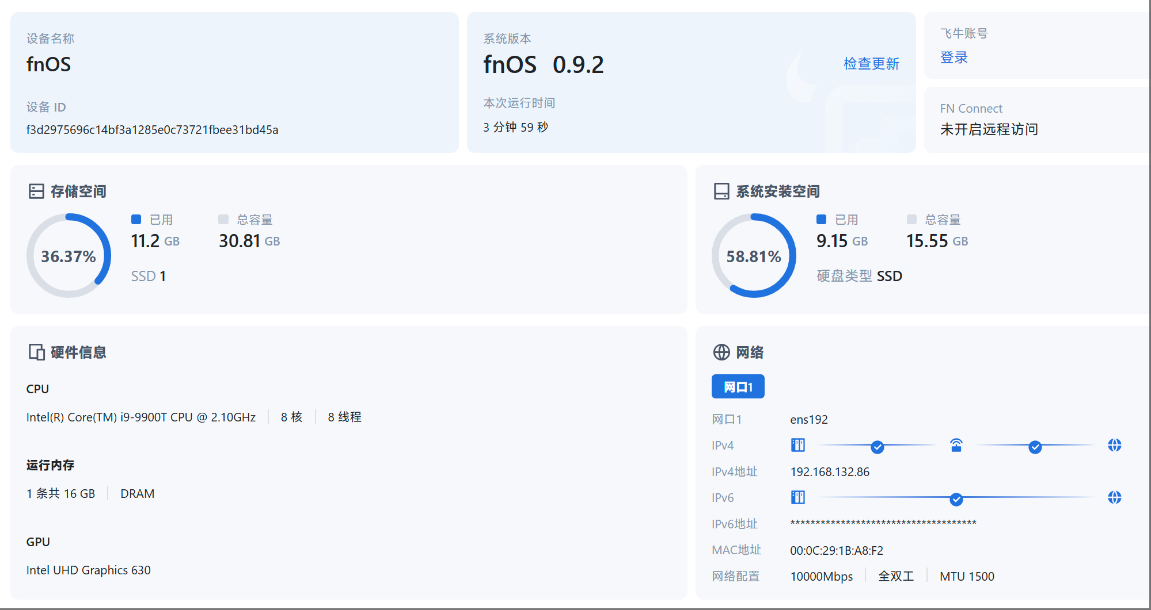Screen dimensions: 1151x610
Task: Click the second IPv4 connection check mark
Action: coord(1035,447)
